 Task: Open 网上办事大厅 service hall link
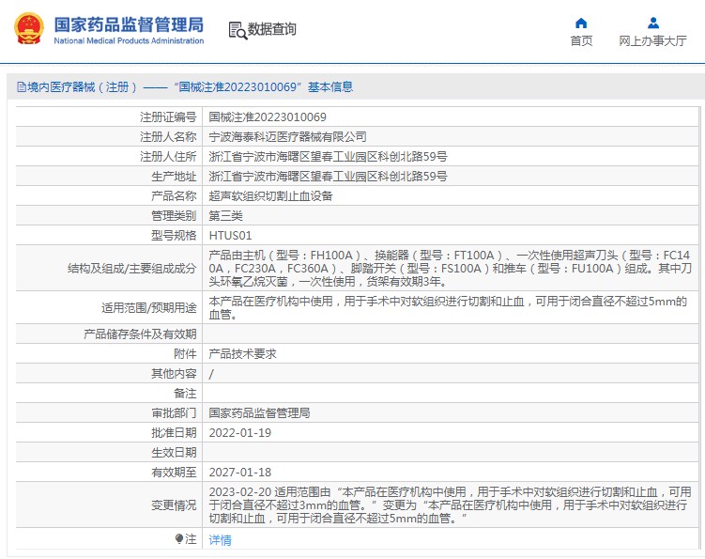(x=652, y=41)
